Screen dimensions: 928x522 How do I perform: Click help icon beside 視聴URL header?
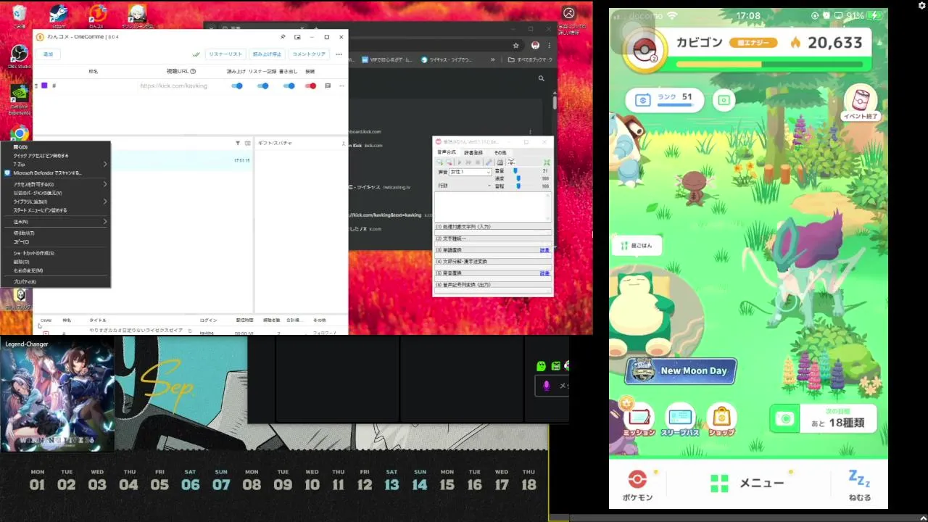point(193,72)
